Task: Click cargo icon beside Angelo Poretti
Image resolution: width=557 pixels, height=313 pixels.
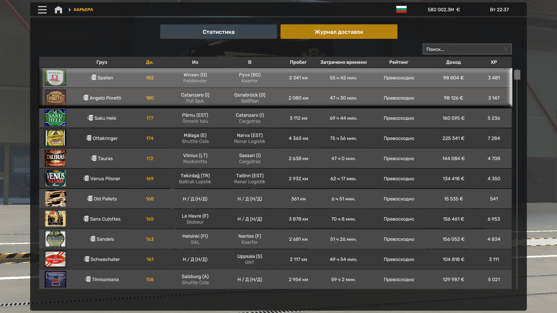Action: [x=86, y=98]
